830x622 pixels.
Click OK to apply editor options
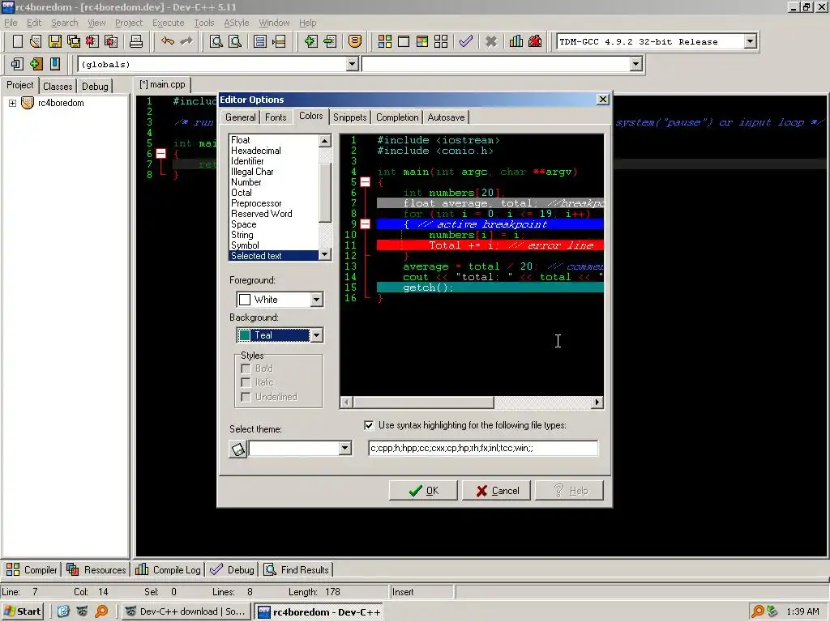pyautogui.click(x=423, y=491)
